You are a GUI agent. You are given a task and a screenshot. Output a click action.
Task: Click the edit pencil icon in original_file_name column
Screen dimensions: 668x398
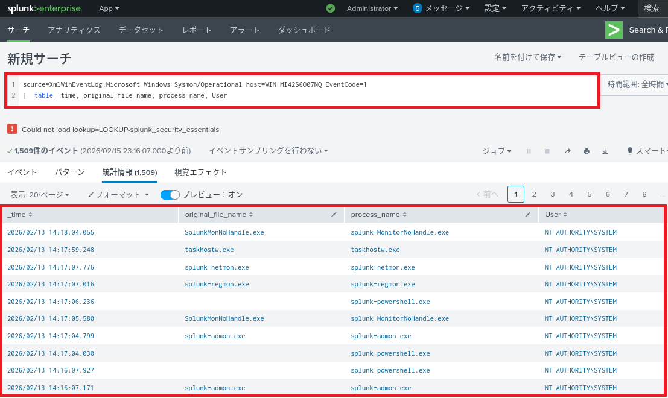pyautogui.click(x=334, y=215)
